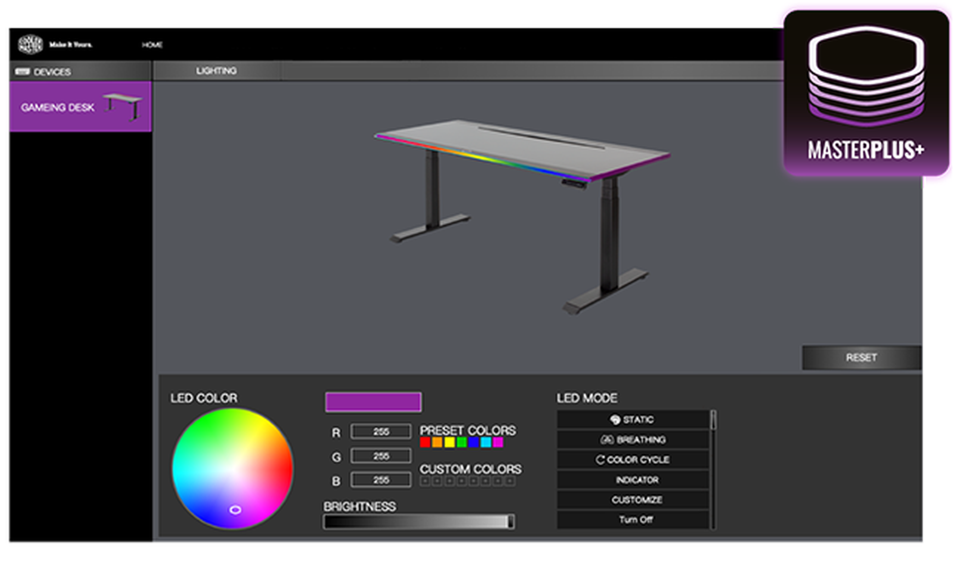Screen dimensions: 961x561
Task: Select CUSTOMIZE LED mode
Action: [633, 499]
